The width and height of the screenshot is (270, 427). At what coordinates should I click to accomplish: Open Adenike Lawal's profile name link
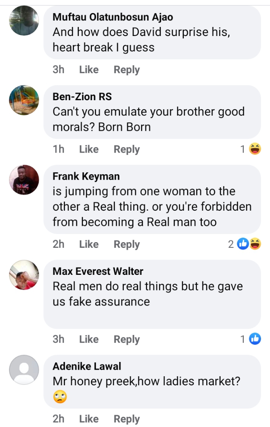(x=87, y=366)
